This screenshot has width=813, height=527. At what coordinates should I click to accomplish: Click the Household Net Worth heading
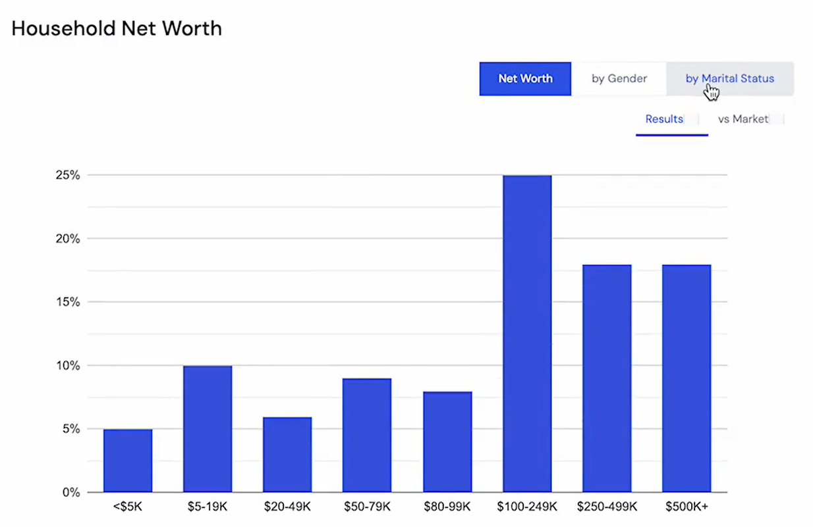117,28
